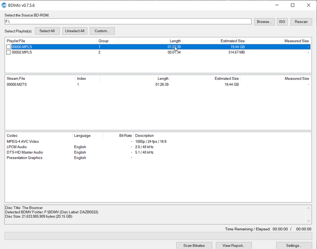Click the ISO button

point(282,21)
